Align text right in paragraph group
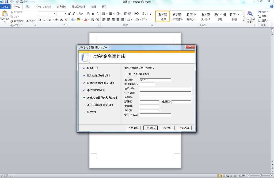 (x=113, y=20)
